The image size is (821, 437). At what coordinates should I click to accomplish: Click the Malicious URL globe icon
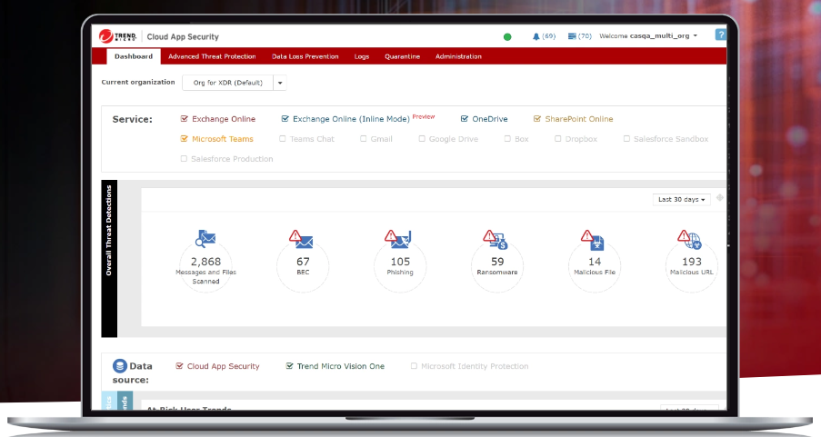coord(689,239)
